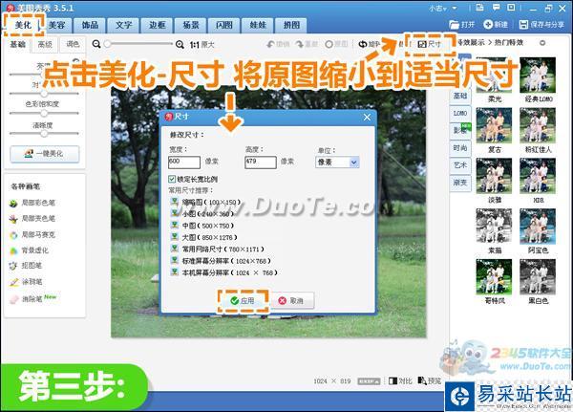The width and height of the screenshot is (573, 412).
Task: Select the 抠图笔 cutout tool
Action: click(x=26, y=266)
